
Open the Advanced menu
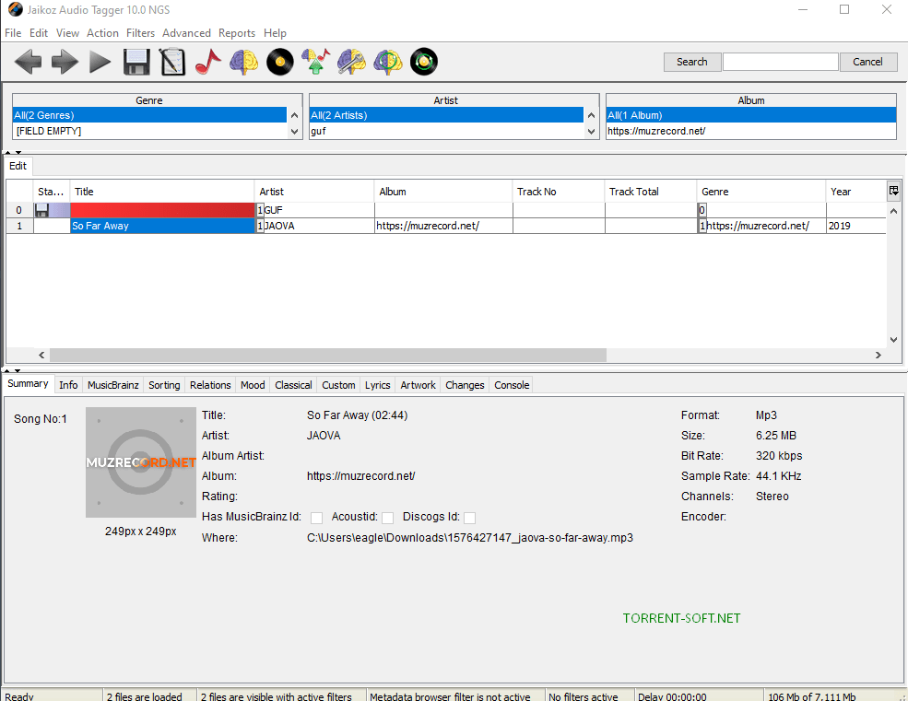(186, 33)
